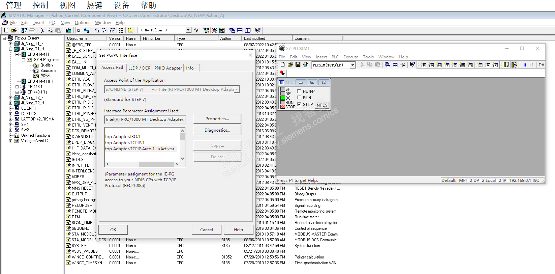This screenshot has height=274, width=555.
Task: Click New in S7-PLCSIM toolbar
Action: click(283, 65)
